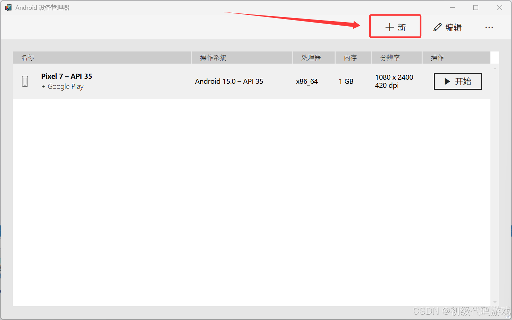Minimize the Android Device Manager window
Image resolution: width=512 pixels, height=320 pixels.
tap(452, 7)
